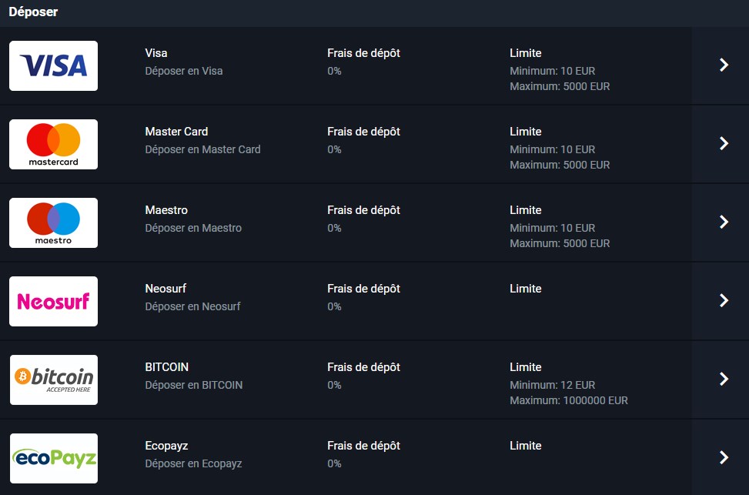Click the "Déposer en Visa" link
The height and width of the screenshot is (495, 749).
point(184,71)
